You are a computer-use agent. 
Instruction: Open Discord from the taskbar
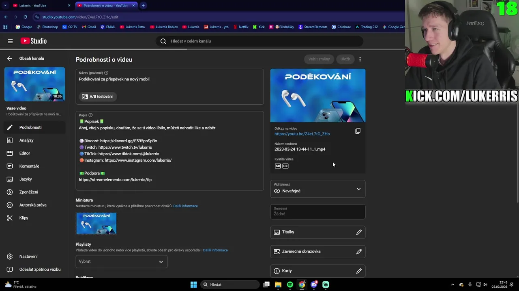pyautogui.click(x=314, y=285)
